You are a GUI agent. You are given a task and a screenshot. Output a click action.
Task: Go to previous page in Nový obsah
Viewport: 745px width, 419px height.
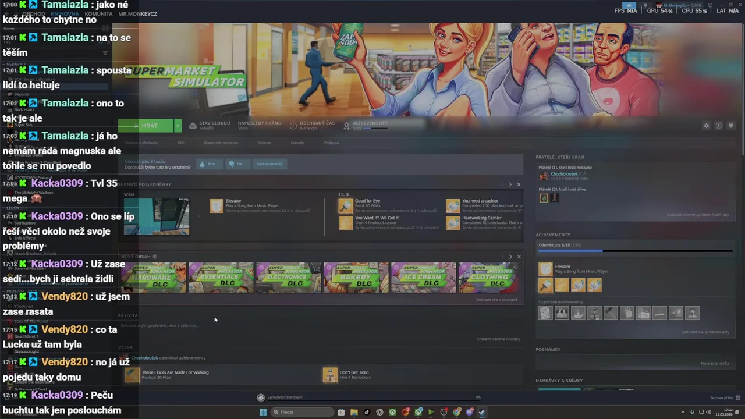(502, 257)
